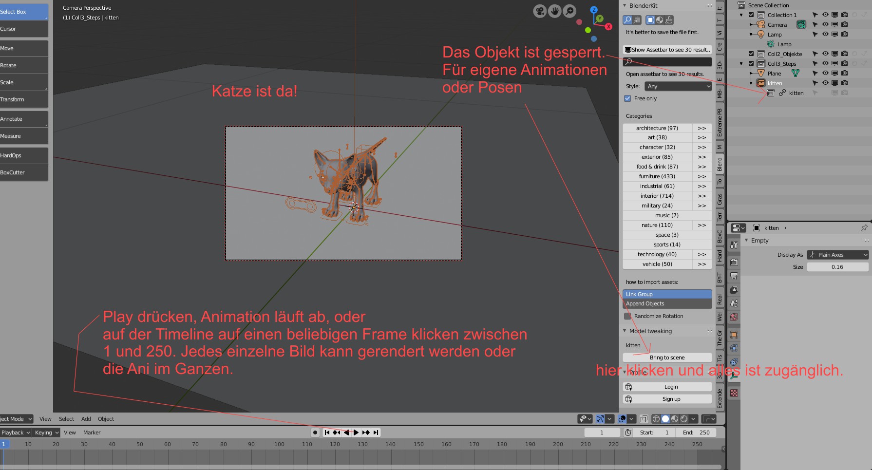Select solid viewport shading
Image resolution: width=872 pixels, height=470 pixels.
click(665, 419)
